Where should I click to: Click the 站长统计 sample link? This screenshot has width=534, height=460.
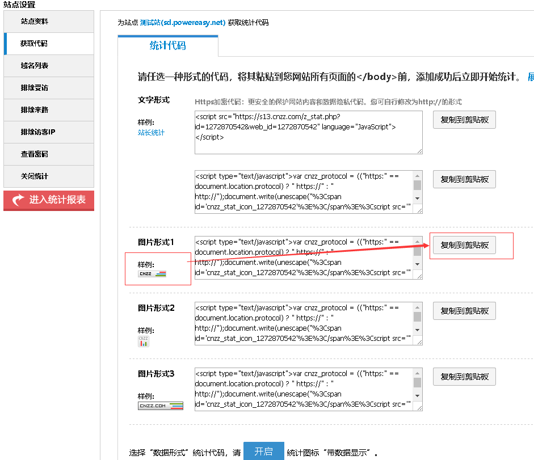pyautogui.click(x=151, y=133)
